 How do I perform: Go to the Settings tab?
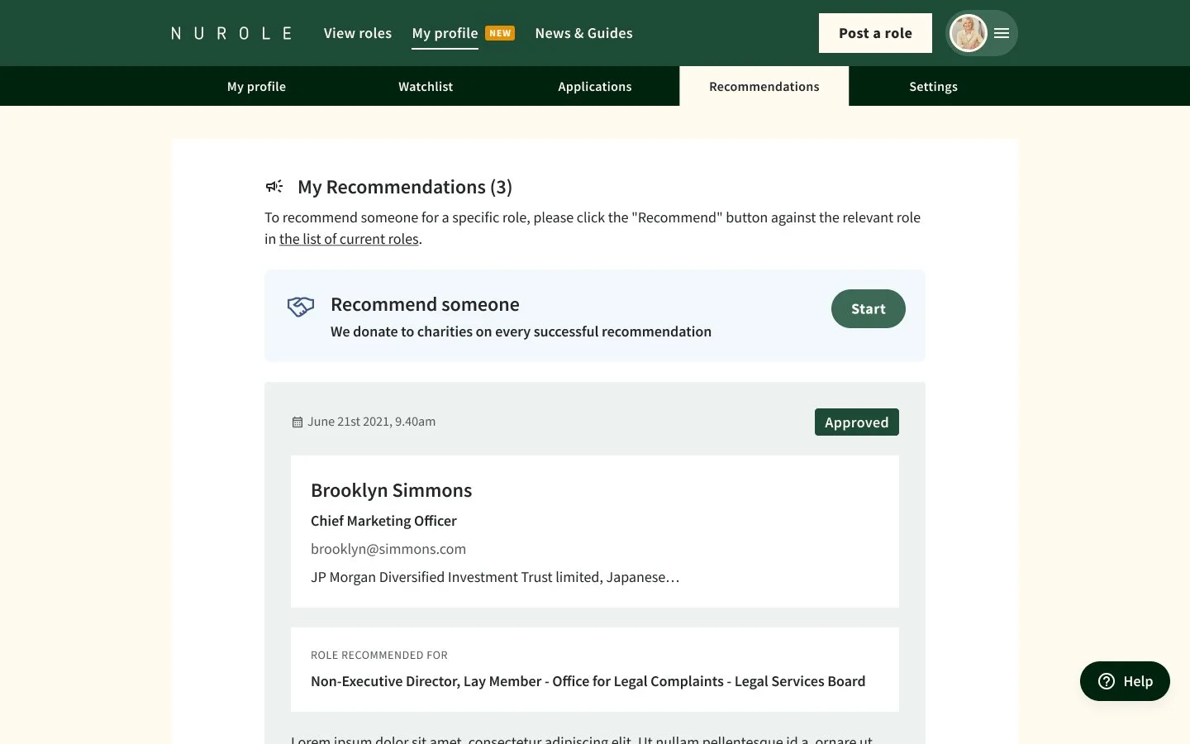[933, 86]
